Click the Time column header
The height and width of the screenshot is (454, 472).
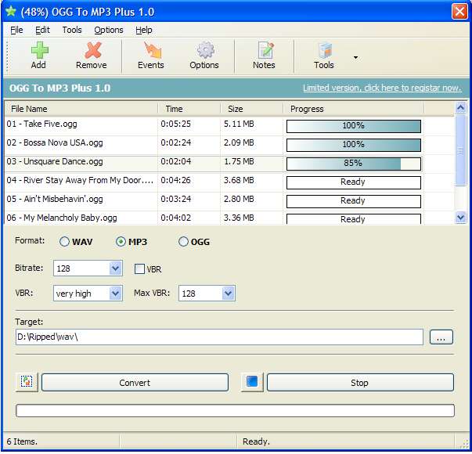click(x=189, y=109)
